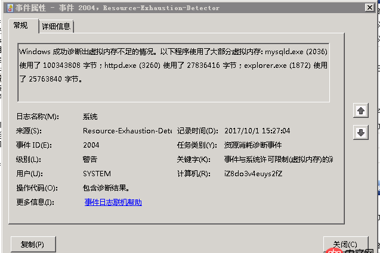Select the task category 资源消耗诊断事件
380x253 pixels.
[253, 145]
